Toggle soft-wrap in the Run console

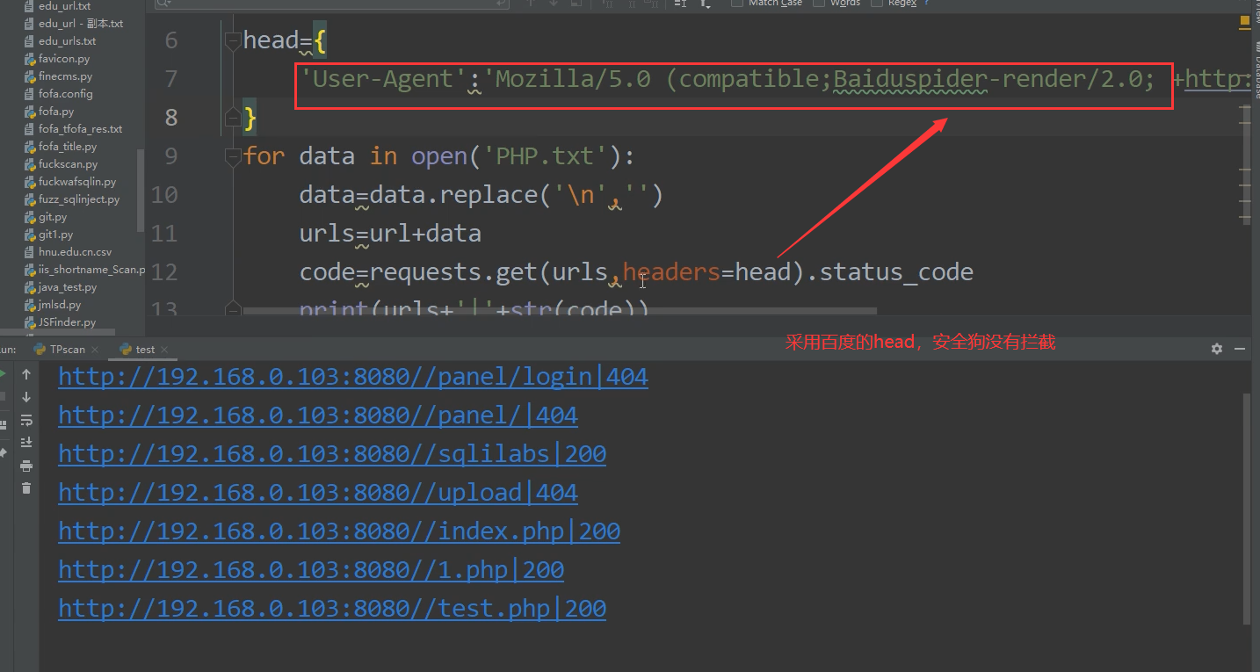point(26,420)
